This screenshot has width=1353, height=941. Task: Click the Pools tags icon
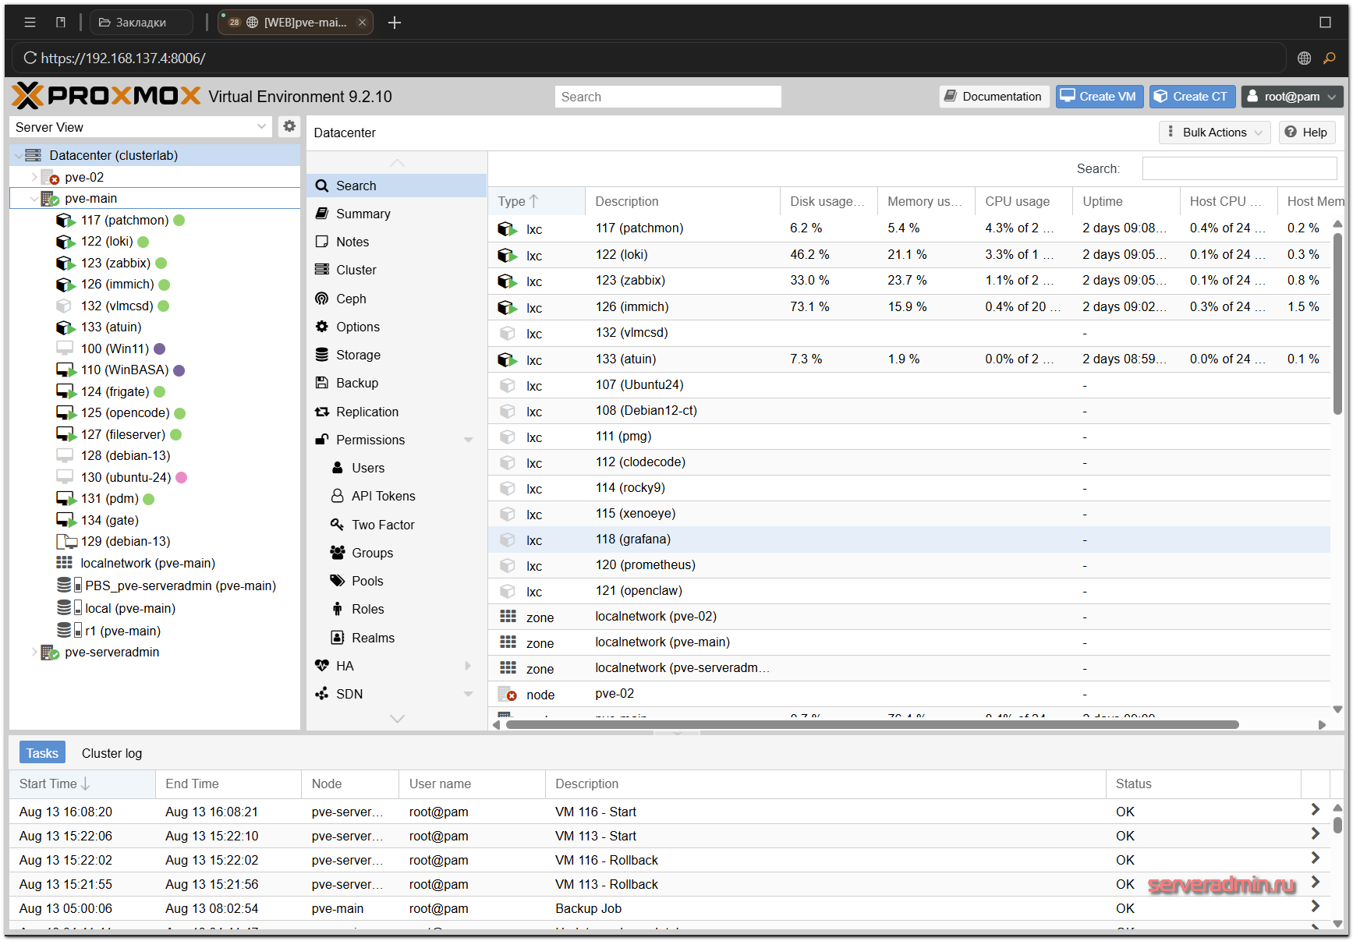pyautogui.click(x=338, y=581)
